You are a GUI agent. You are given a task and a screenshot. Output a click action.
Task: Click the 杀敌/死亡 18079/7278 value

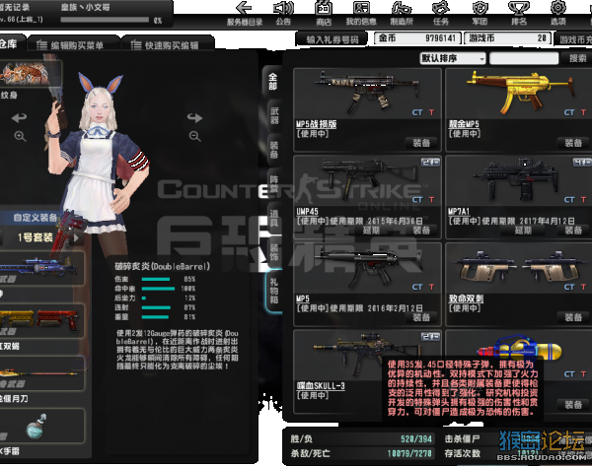point(409,453)
